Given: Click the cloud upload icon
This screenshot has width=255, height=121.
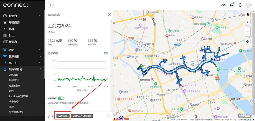Looking at the screenshot, I should 223,5.
